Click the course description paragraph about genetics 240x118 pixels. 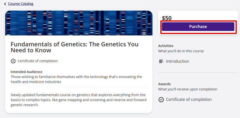point(79,100)
